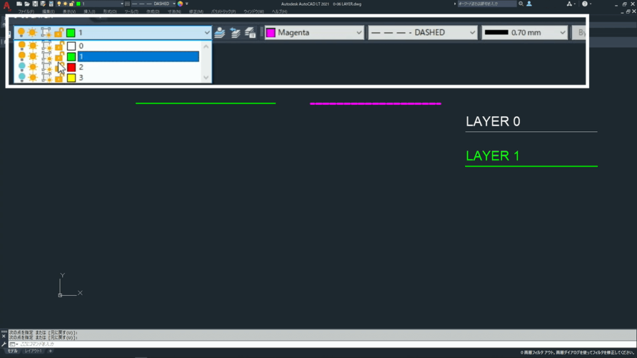Click the Help question mark icon
This screenshot has height=358, width=637.
(585, 4)
